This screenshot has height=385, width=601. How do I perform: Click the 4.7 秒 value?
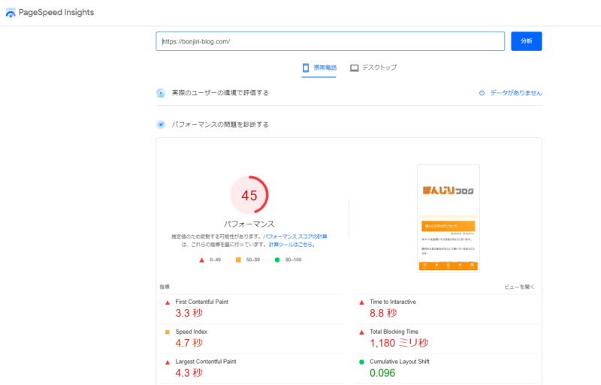coord(189,343)
